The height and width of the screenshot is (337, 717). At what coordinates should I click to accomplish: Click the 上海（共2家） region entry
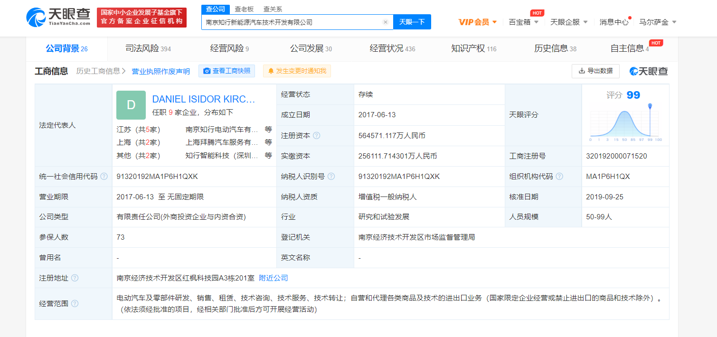point(139,142)
